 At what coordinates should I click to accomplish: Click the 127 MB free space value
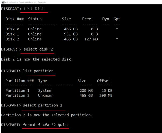(x=90, y=39)
